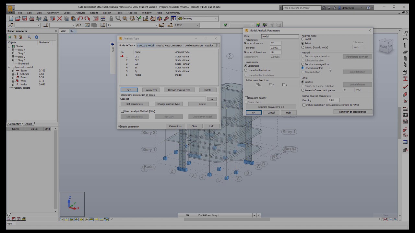This screenshot has width=415, height=233.
Task: Click the Calculations button
Action: pos(175,126)
